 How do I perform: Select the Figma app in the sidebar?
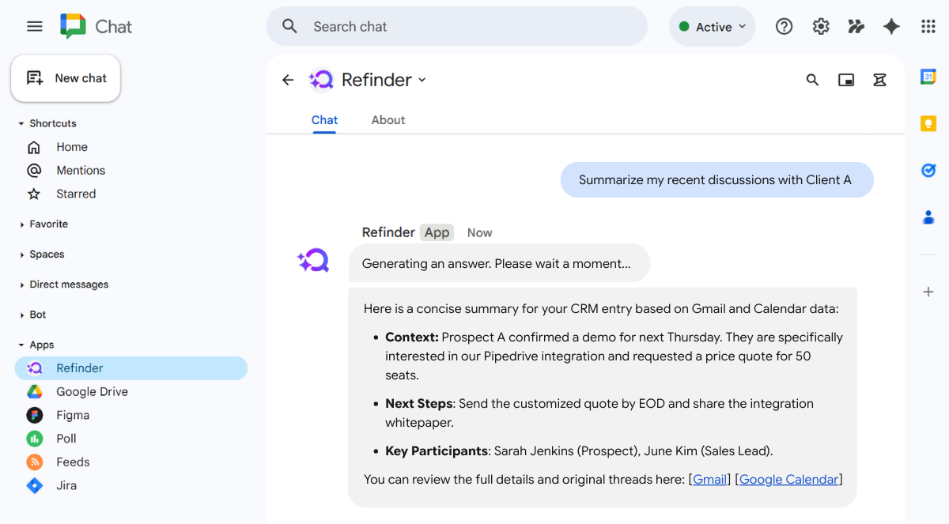tap(73, 415)
